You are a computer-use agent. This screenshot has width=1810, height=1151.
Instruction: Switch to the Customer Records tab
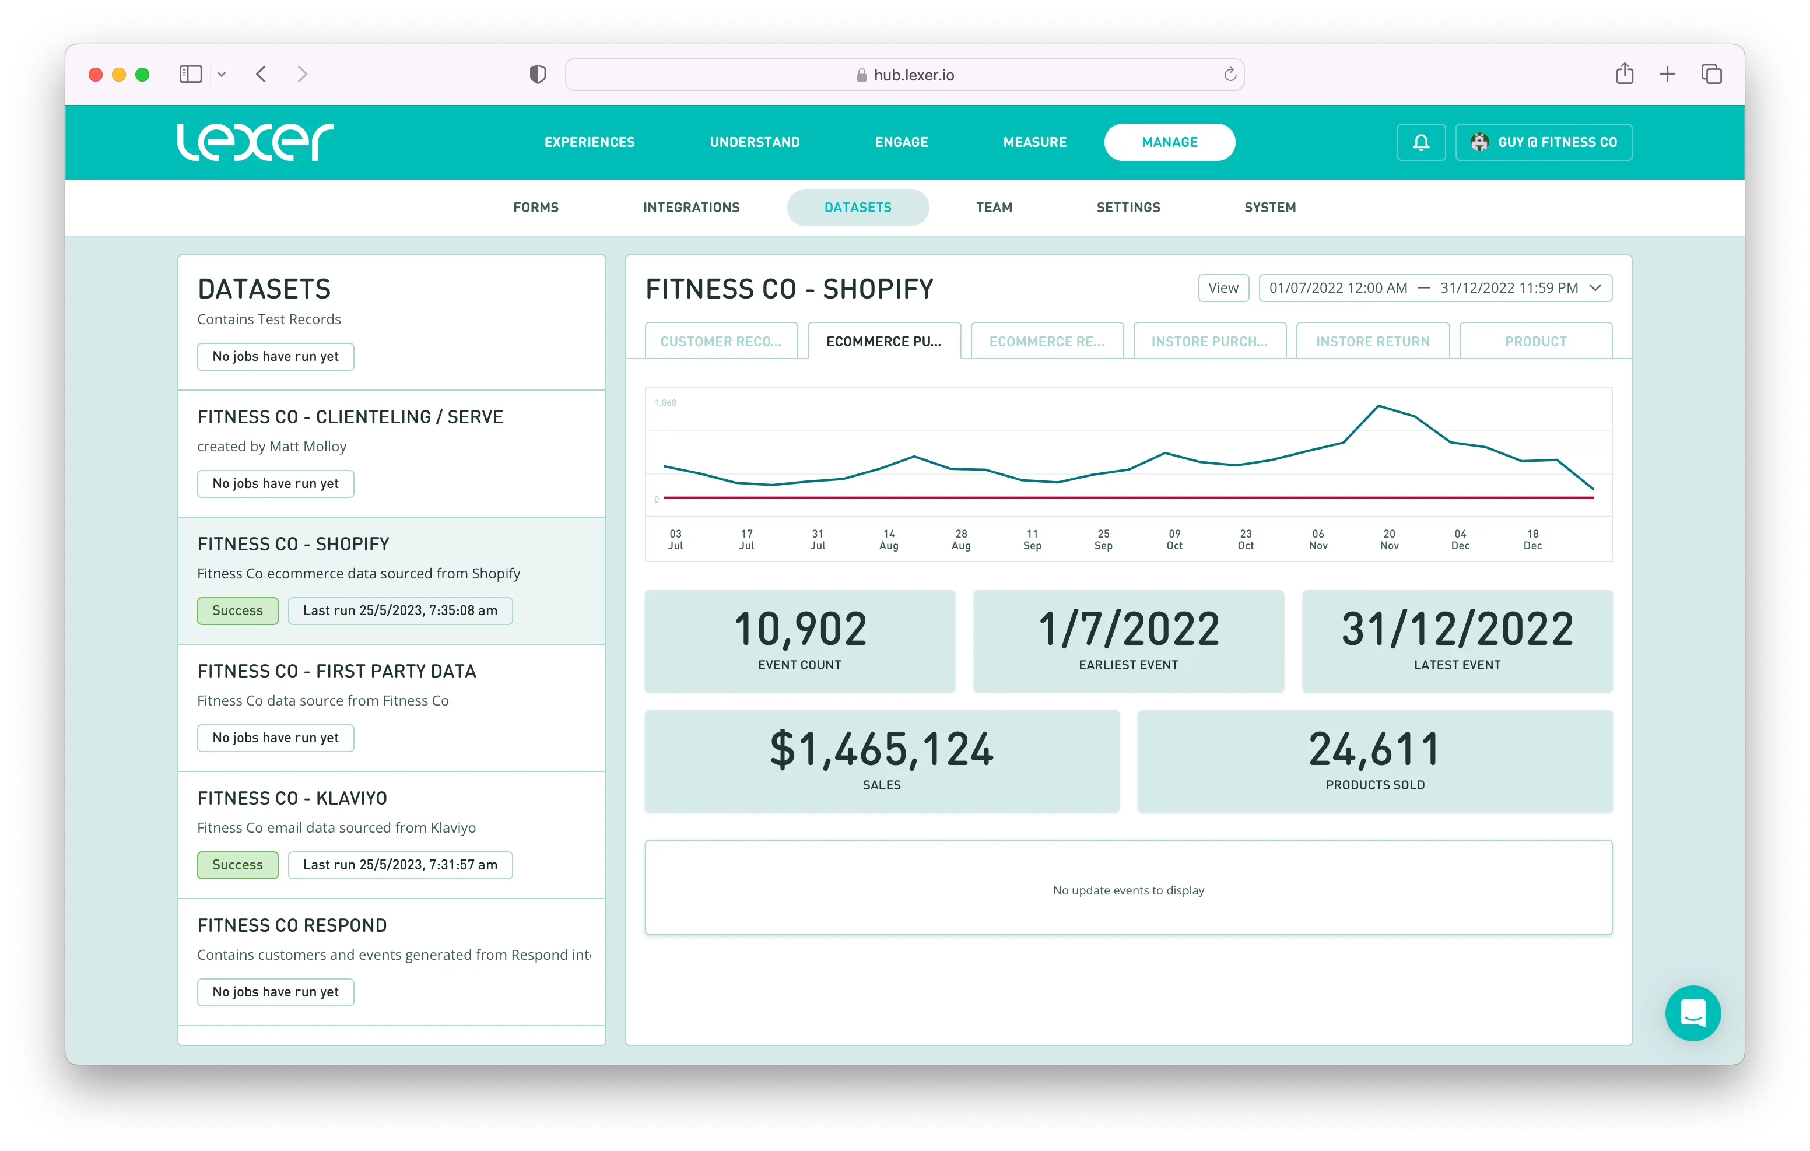click(720, 341)
